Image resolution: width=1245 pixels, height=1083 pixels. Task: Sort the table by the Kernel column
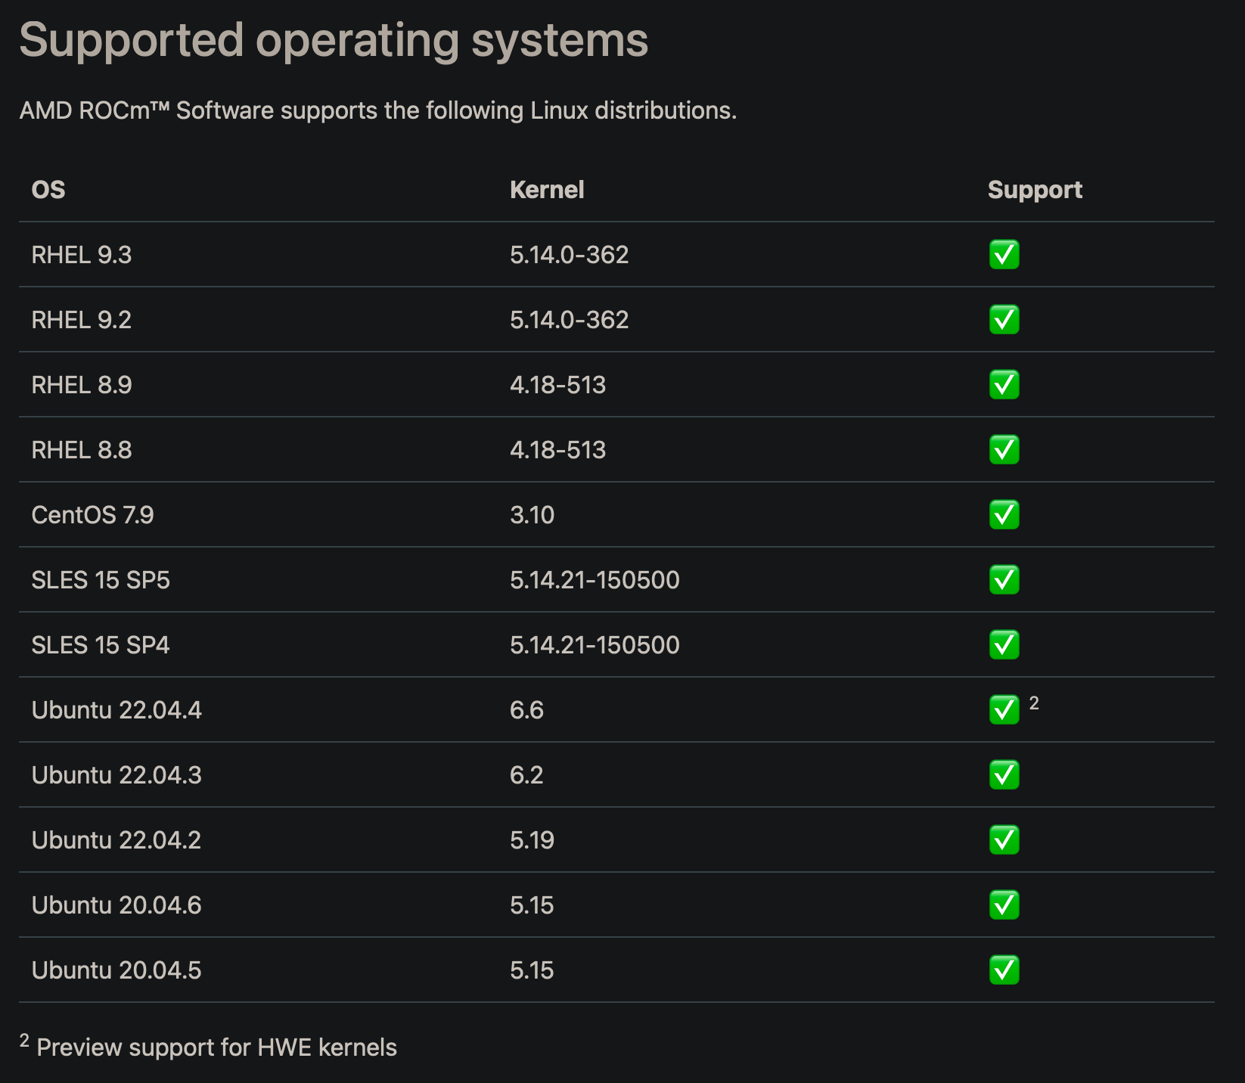(x=547, y=190)
